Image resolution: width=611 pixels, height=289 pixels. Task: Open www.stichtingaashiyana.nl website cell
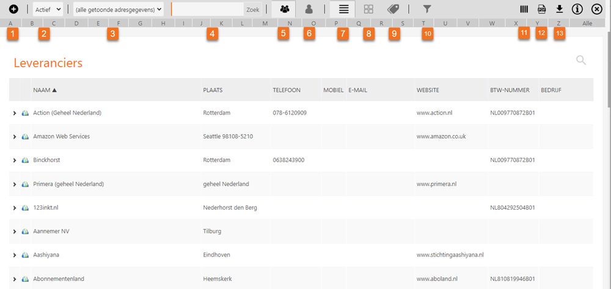tap(450, 255)
